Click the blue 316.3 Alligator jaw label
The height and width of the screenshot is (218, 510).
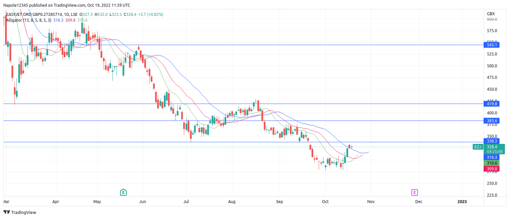click(491, 157)
